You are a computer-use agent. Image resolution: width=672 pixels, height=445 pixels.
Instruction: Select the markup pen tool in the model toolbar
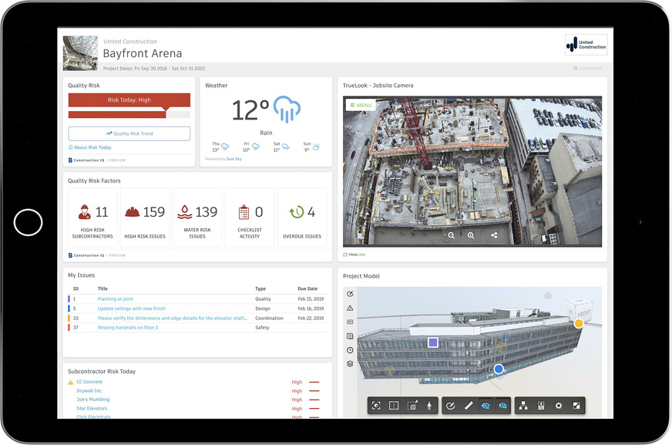[x=452, y=406]
